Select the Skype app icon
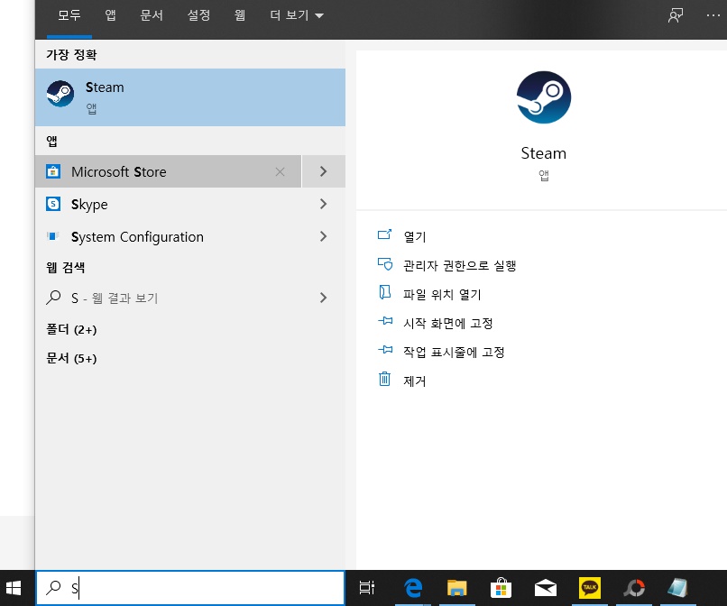The height and width of the screenshot is (606, 727). (53, 204)
